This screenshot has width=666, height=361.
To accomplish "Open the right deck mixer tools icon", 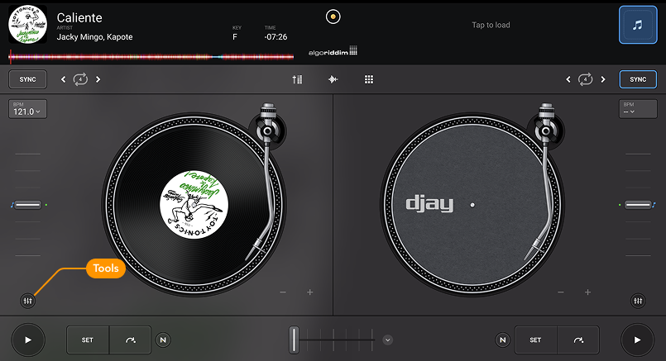I will click(638, 301).
